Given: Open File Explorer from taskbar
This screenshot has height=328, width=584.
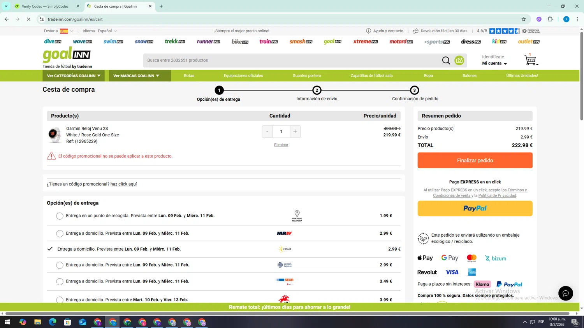Looking at the screenshot, I should pos(37,322).
